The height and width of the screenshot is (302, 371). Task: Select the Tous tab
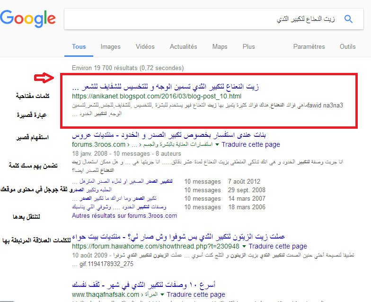click(79, 46)
